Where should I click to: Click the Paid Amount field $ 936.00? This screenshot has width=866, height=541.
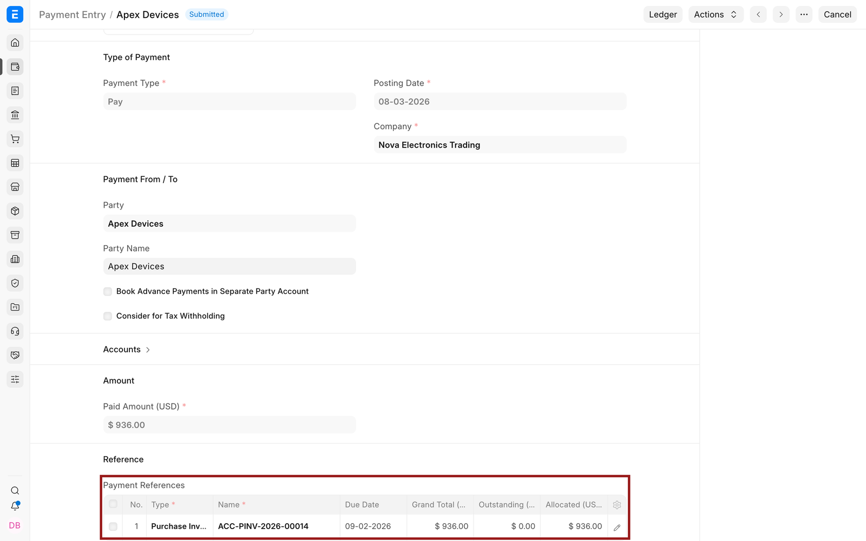tap(229, 425)
